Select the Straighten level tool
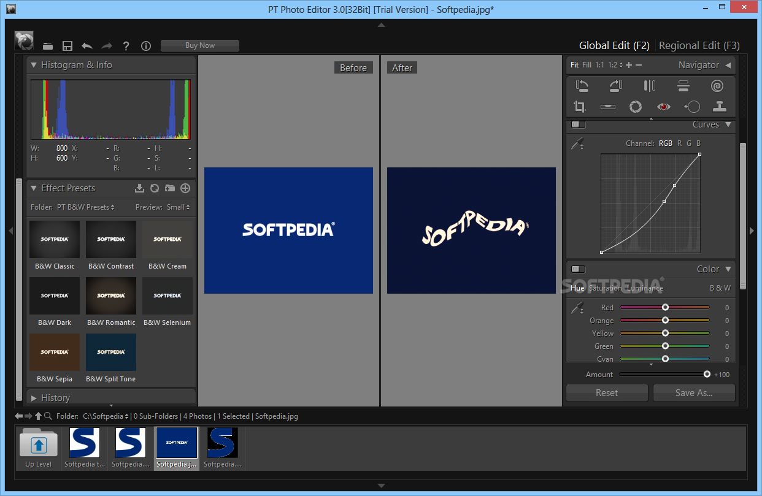Image resolution: width=762 pixels, height=496 pixels. point(608,107)
